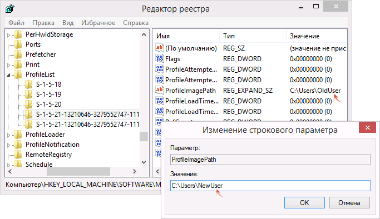Select the ProfileNotification folder icon
Viewport: 380px width, 219px height.
click(18, 145)
